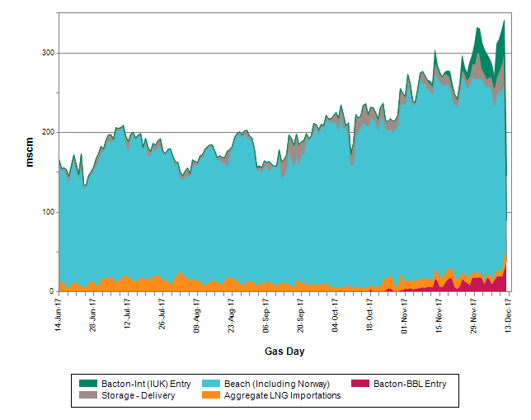Click the cyan Beach (Including Norway) legend swatch
This screenshot has width=531, height=420.
coord(212,384)
